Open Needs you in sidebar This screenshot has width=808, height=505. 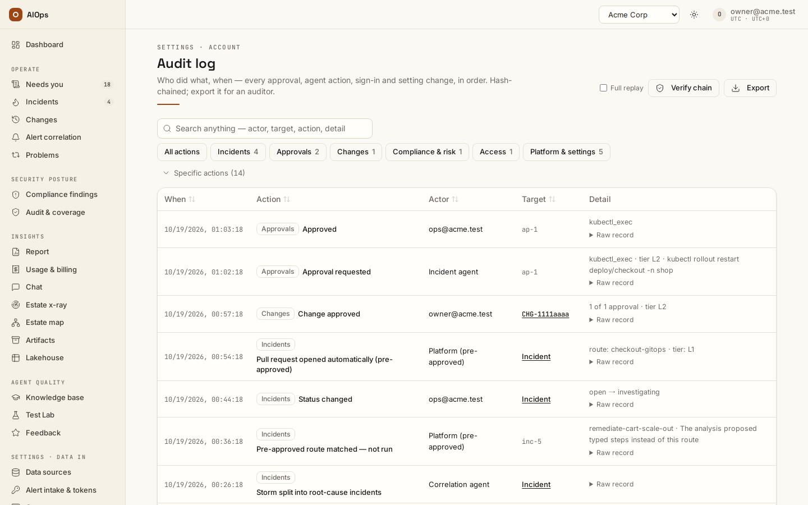click(62, 85)
